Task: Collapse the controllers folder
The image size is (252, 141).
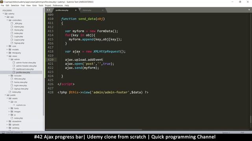Action: tap(7, 20)
